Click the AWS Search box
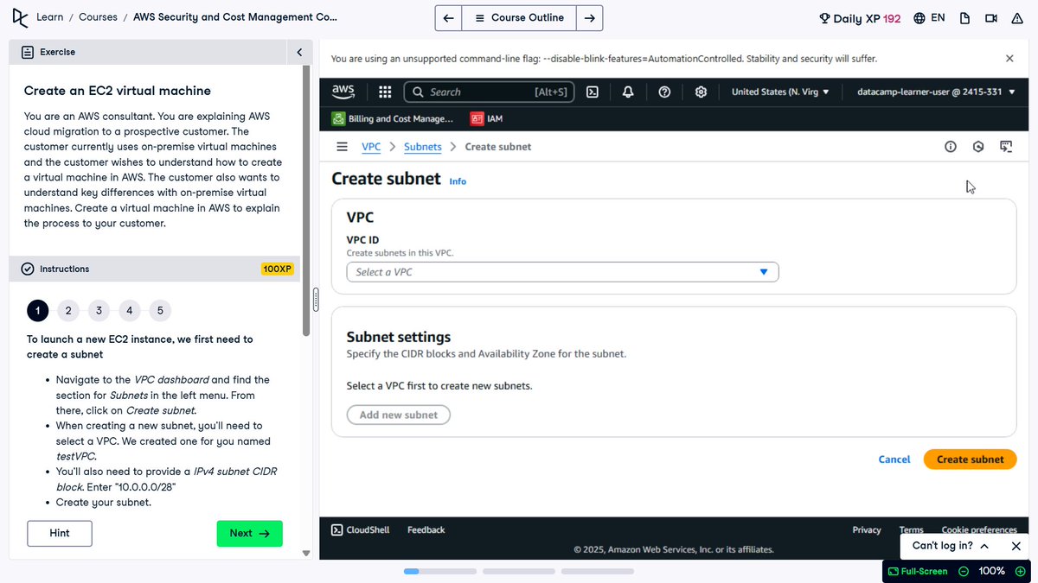The height and width of the screenshot is (583, 1038). (489, 92)
